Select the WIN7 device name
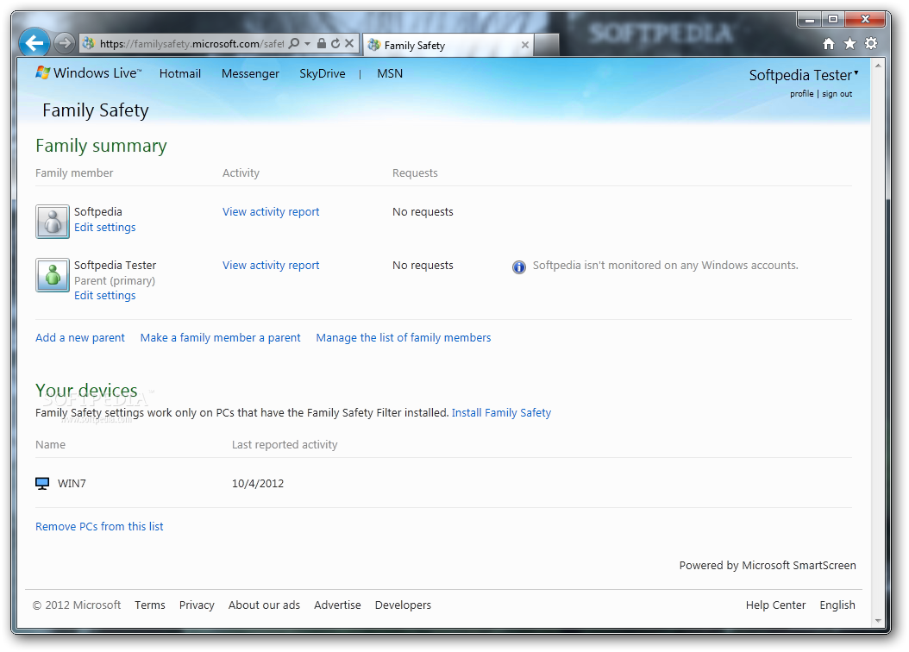909x652 pixels. [x=72, y=483]
